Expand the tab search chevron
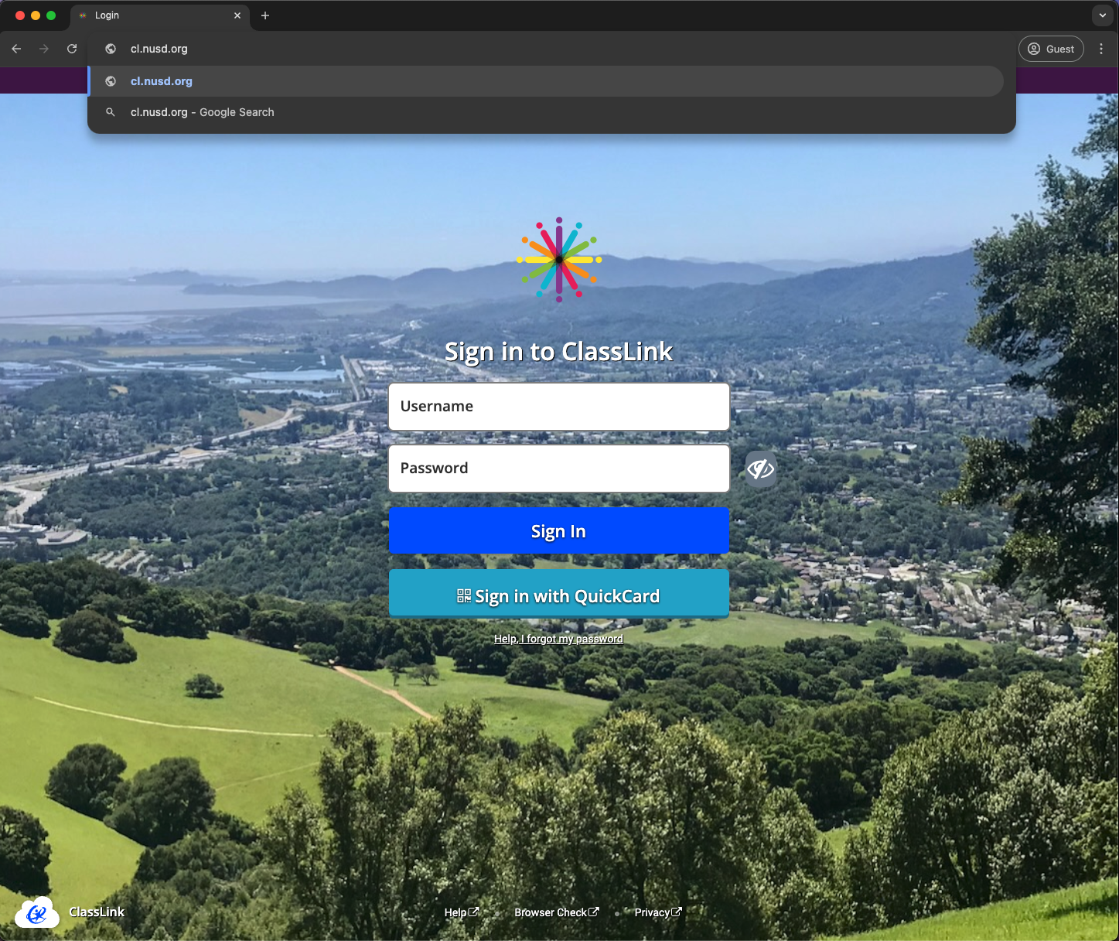The image size is (1119, 941). [1102, 15]
